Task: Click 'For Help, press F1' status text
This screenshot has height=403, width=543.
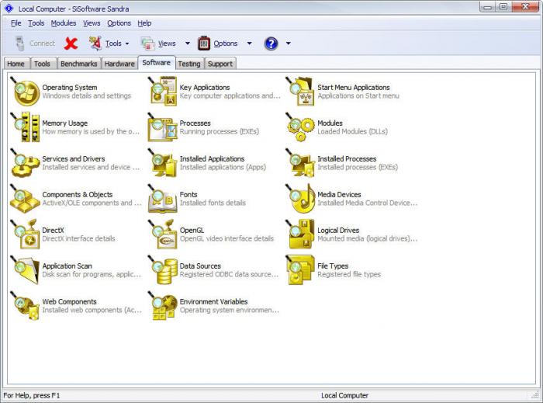Action: (32, 395)
